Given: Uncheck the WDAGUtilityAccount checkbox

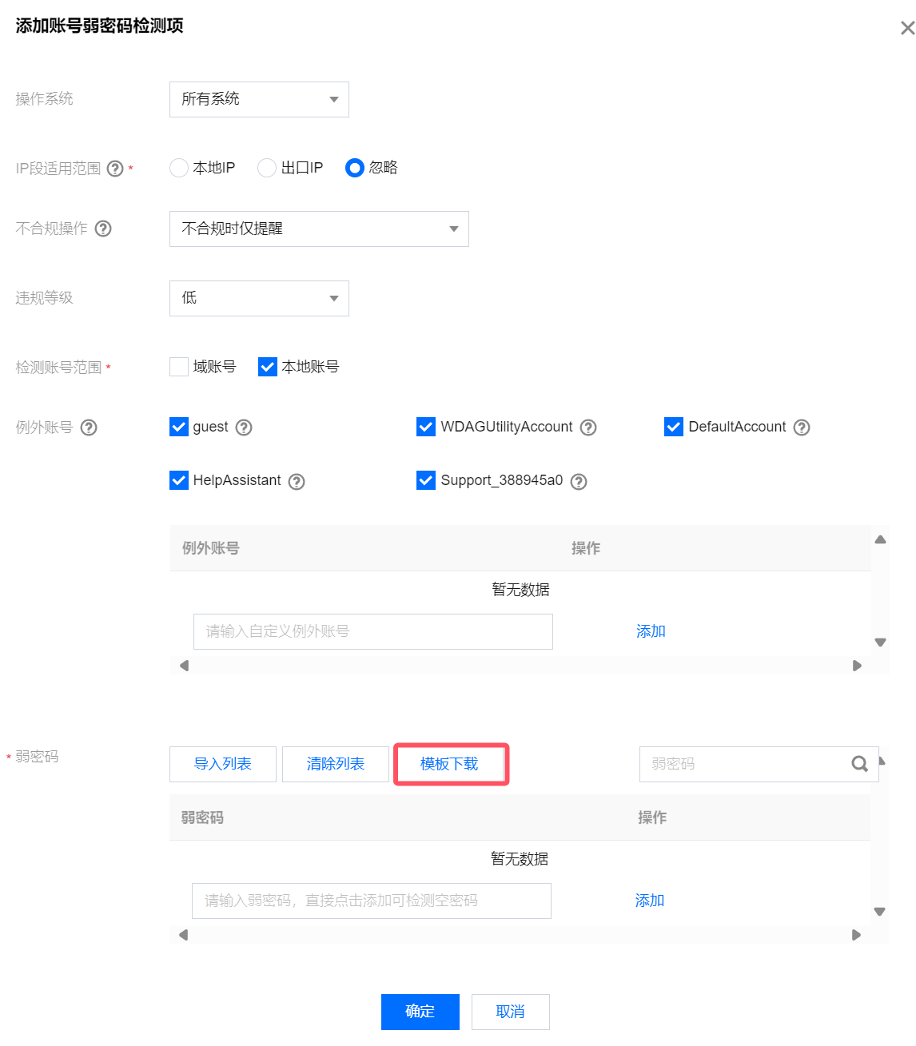Looking at the screenshot, I should [x=426, y=427].
